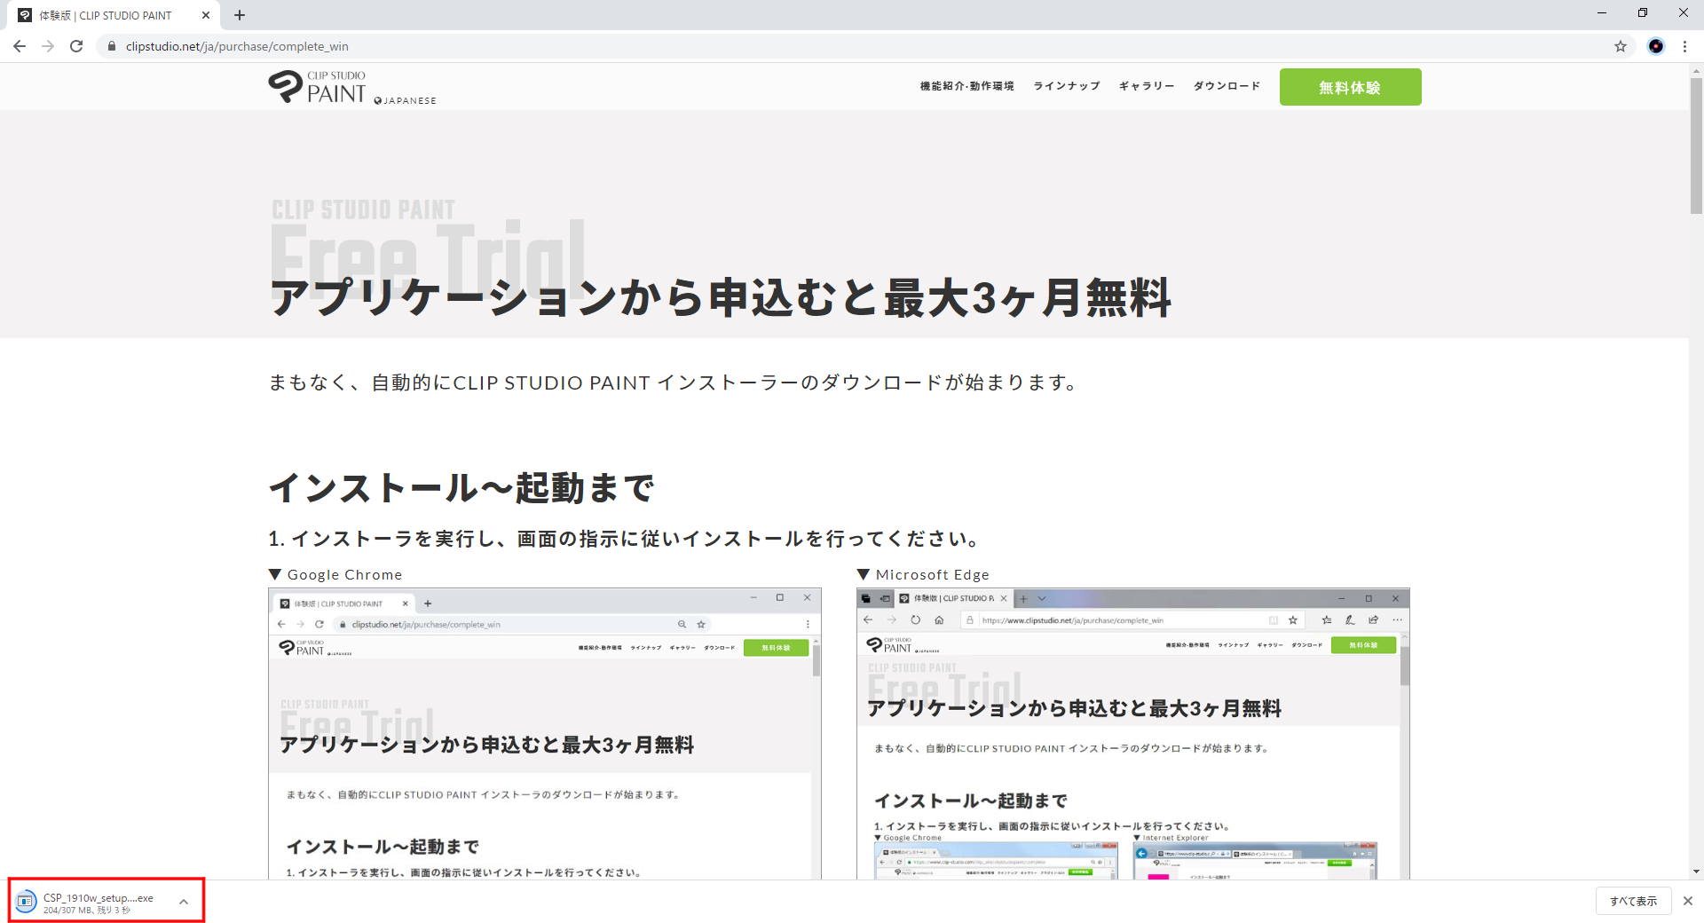Close the CLIP STUDIO PAINT tab
Viewport: 1704px width, 923px height.
tap(206, 15)
